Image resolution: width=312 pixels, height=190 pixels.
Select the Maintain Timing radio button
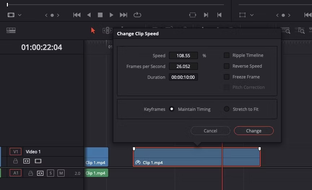coord(172,109)
